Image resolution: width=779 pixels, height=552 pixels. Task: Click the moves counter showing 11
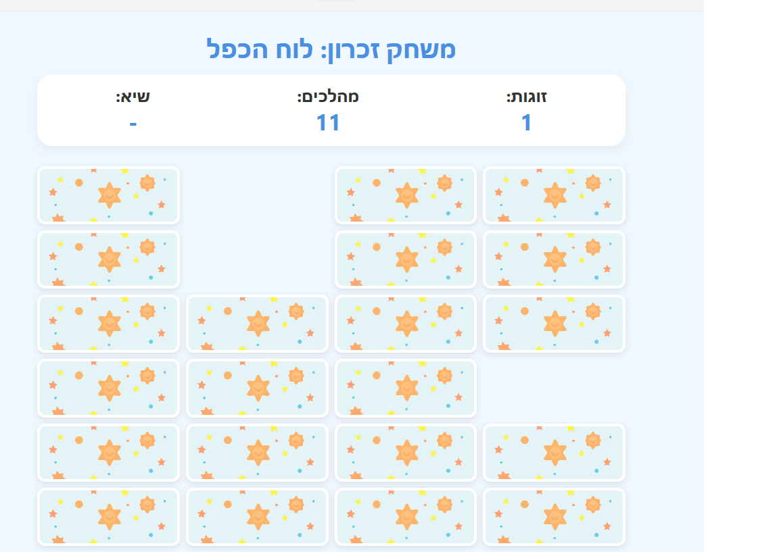tap(328, 123)
